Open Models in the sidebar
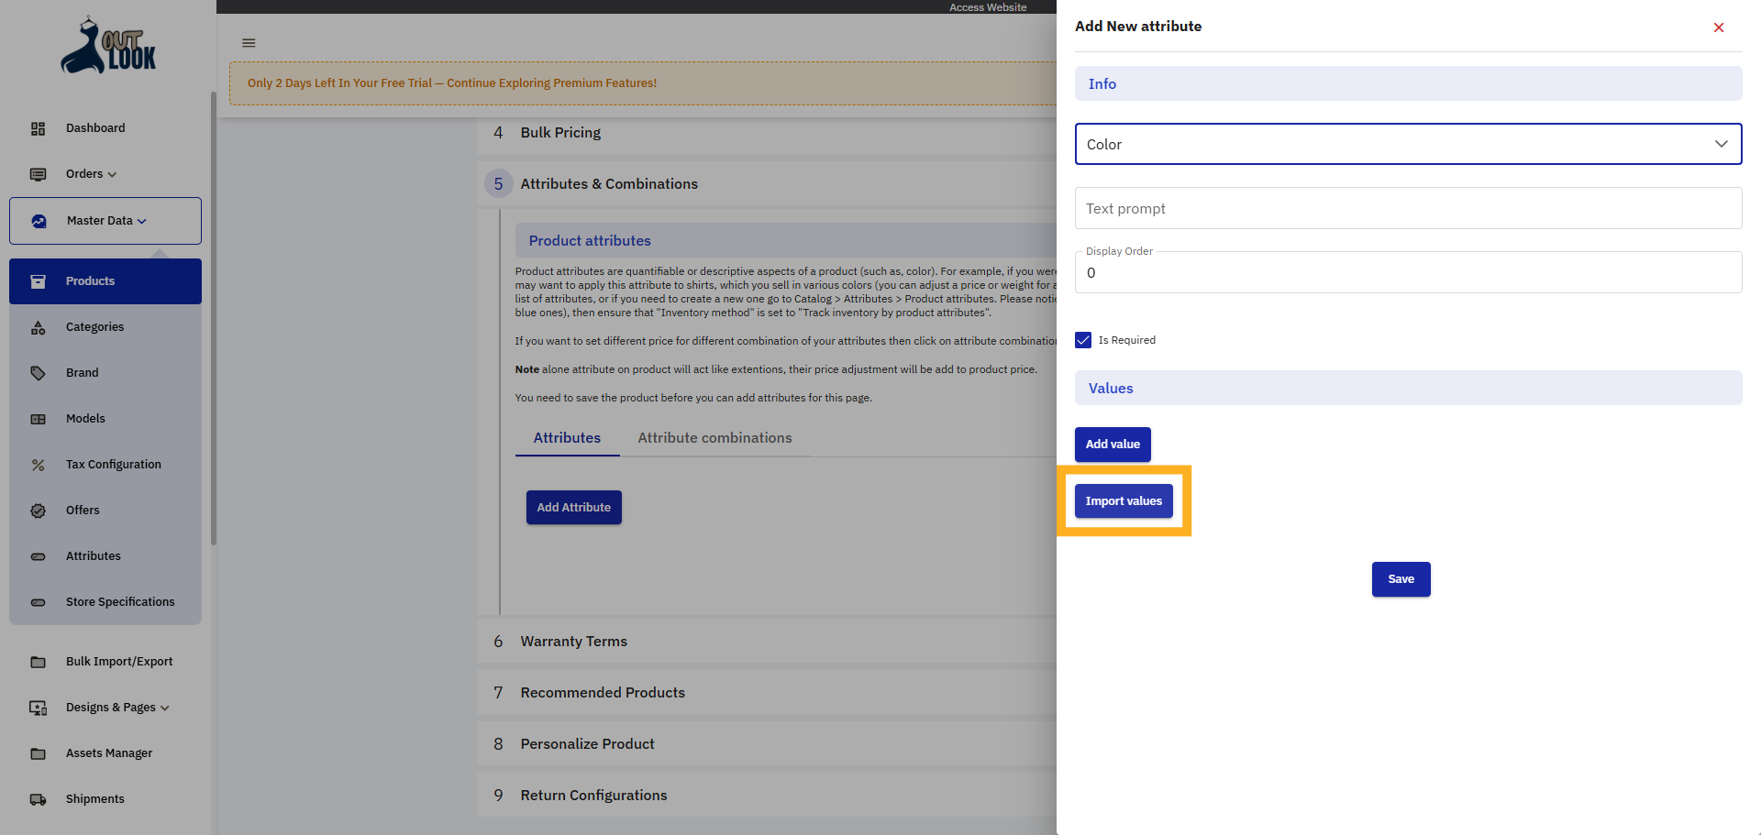Screen dimensions: 1761x835 pos(105,419)
